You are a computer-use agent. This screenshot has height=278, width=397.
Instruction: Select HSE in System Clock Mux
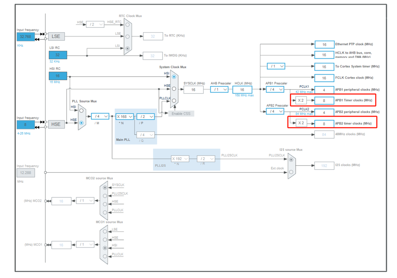coord(174,89)
